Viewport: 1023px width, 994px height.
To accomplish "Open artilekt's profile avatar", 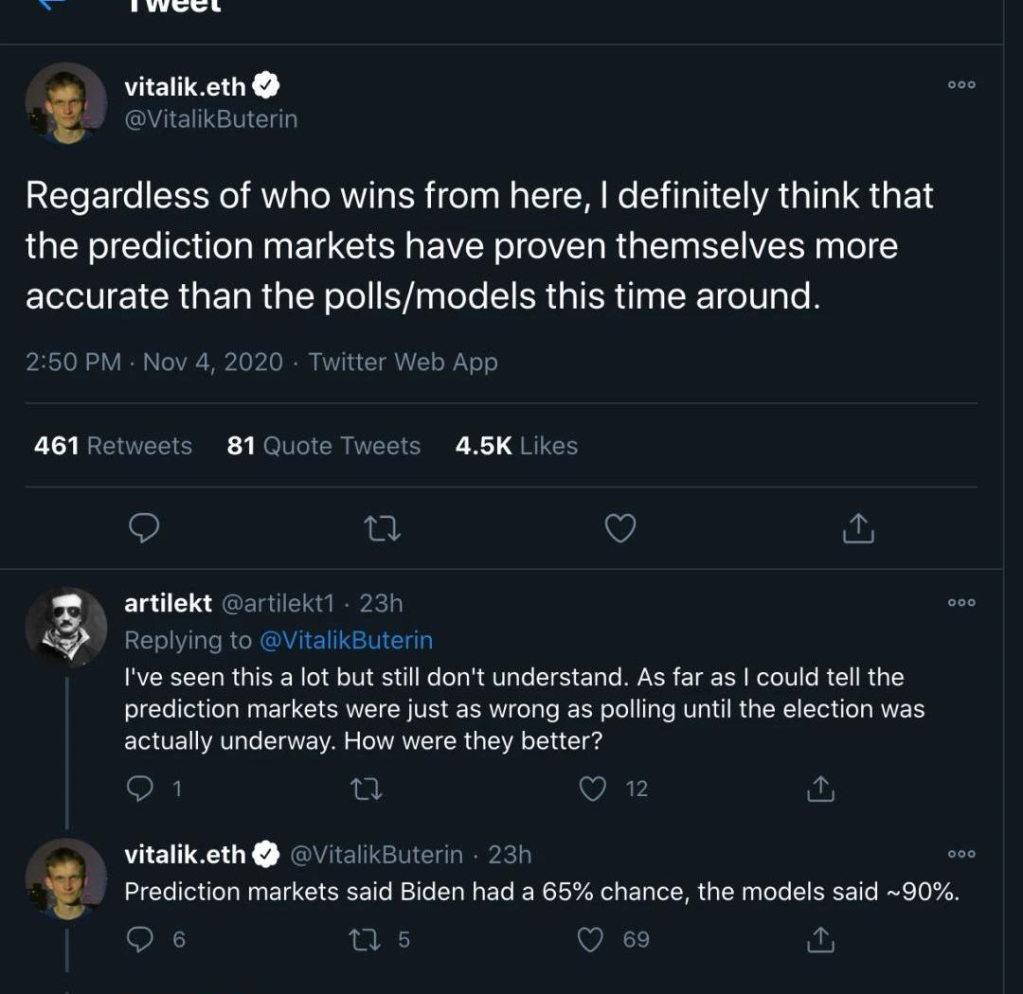I will [x=66, y=627].
